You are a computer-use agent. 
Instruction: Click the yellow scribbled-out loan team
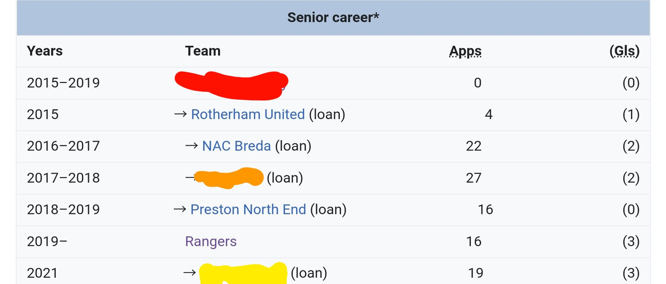tap(243, 274)
